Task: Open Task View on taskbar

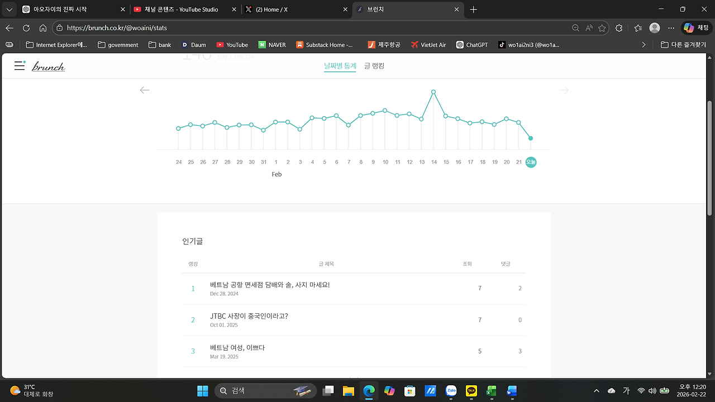Action: tap(328, 391)
